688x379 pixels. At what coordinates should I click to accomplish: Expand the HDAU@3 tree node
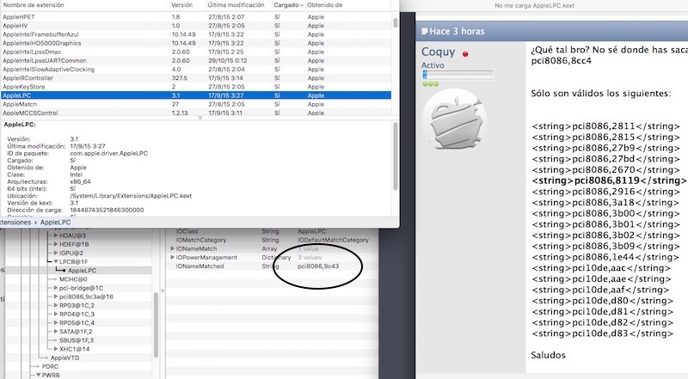click(56, 235)
